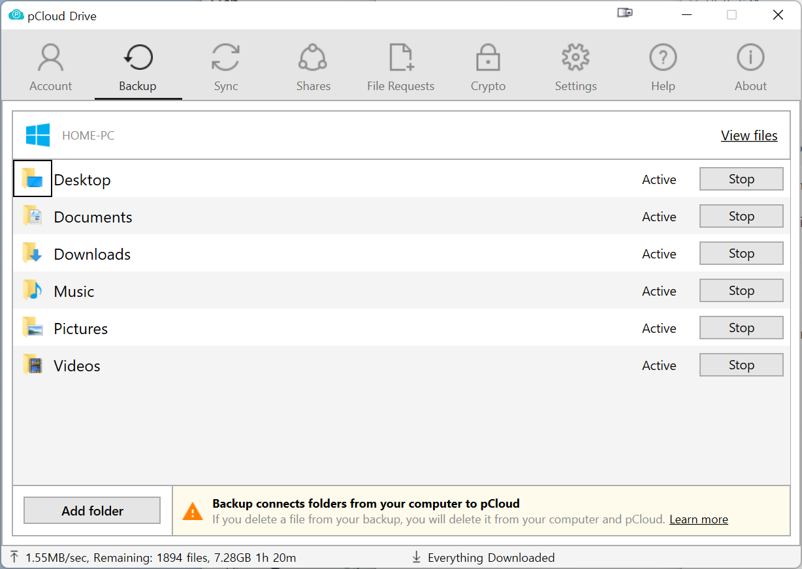Open the Crypto padlock icon
802x569 pixels.
[488, 57]
